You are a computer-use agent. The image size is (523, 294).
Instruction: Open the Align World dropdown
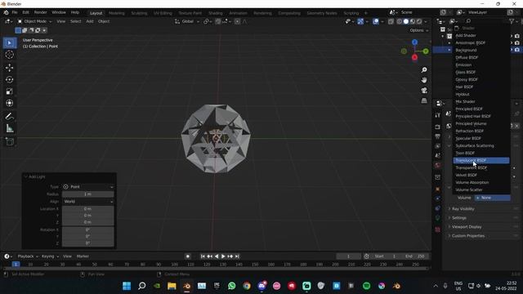pos(88,202)
